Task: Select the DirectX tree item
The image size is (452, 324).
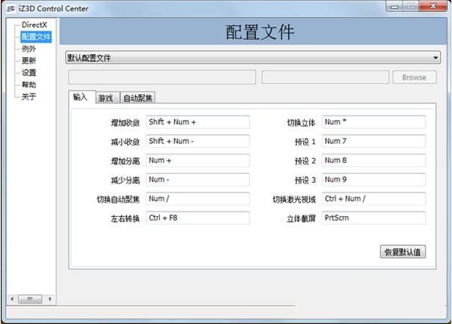Action: click(x=34, y=25)
